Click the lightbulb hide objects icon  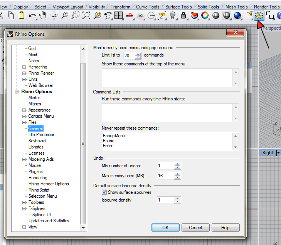[x=173, y=16]
